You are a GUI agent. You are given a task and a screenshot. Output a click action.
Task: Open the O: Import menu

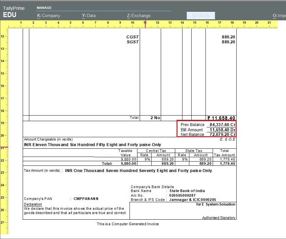279,15
